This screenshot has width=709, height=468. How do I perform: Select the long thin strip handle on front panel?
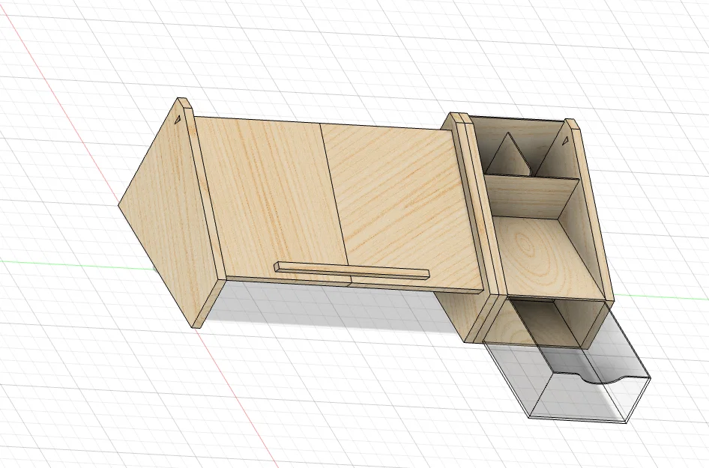352,270
